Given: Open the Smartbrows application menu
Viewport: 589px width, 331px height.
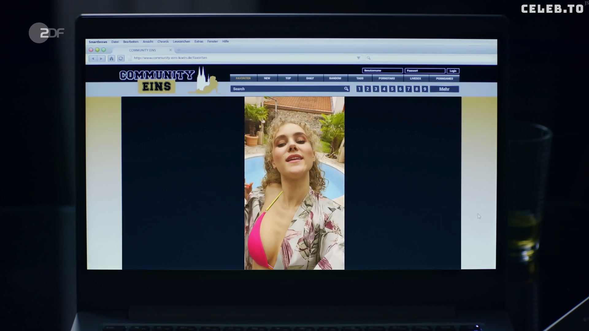Looking at the screenshot, I should click(x=98, y=42).
